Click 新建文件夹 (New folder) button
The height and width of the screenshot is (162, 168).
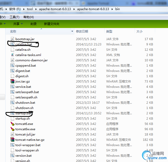52,24
